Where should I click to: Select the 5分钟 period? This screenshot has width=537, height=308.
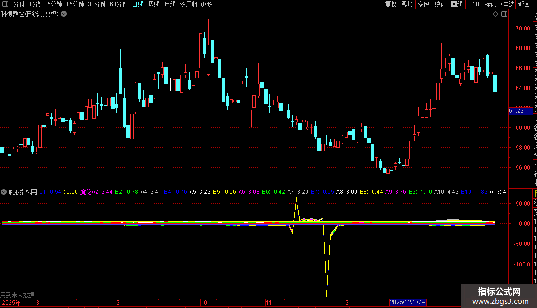55,4
